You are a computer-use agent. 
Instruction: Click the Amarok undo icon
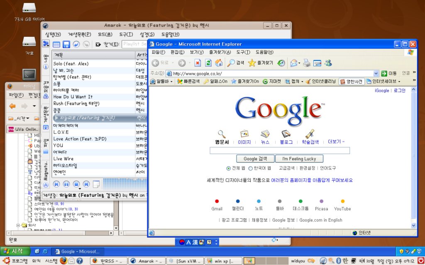point(76,44)
